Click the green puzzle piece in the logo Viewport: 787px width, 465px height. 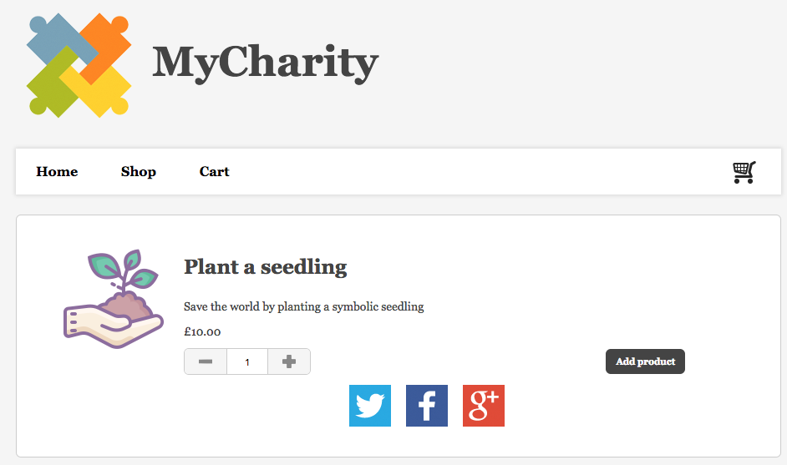click(x=48, y=90)
